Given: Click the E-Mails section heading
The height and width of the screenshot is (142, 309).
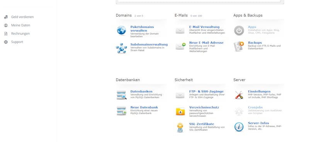Looking at the screenshot, I should point(181,15).
